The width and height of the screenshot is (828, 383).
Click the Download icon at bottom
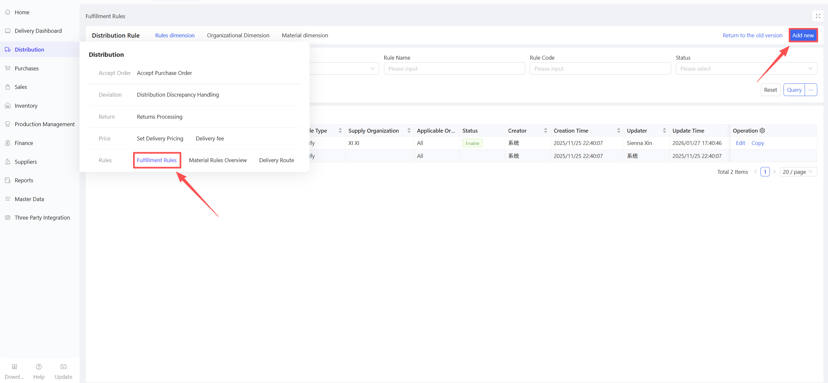click(14, 366)
